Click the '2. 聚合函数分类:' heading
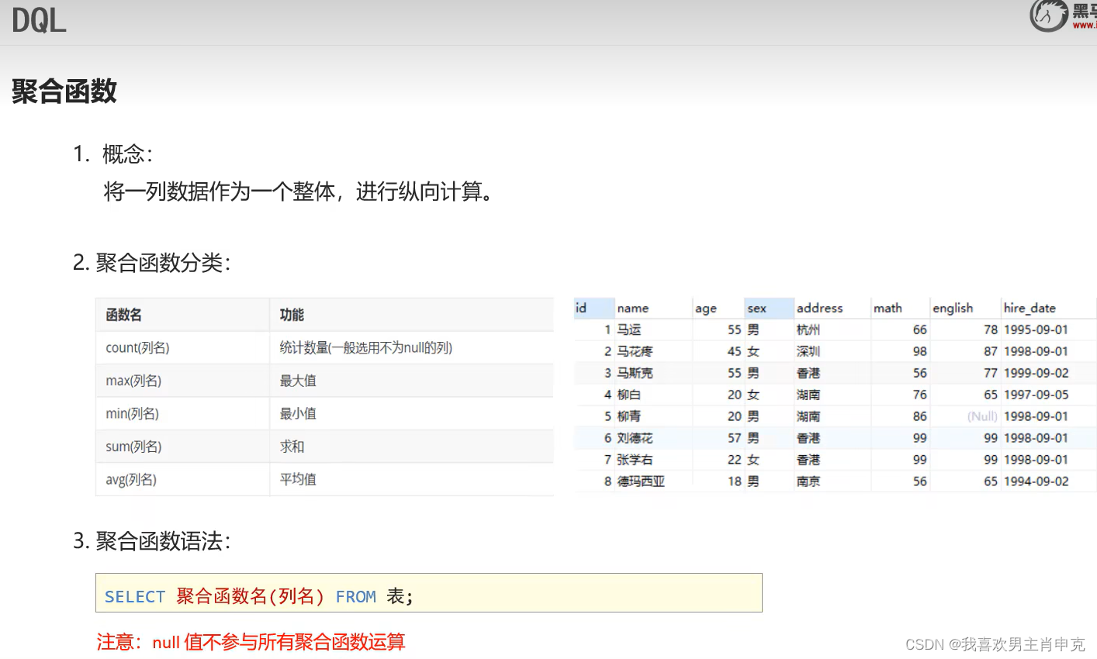 tap(152, 262)
